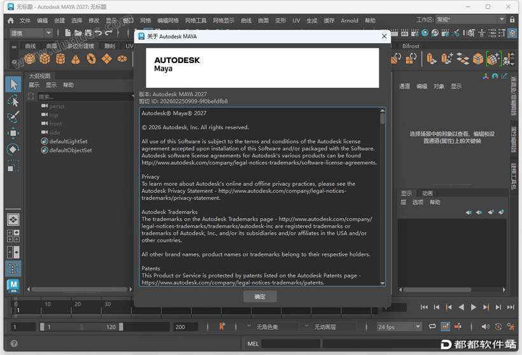The image size is (522, 355).
Task: Select the Paint Selection tool
Action: (13, 117)
